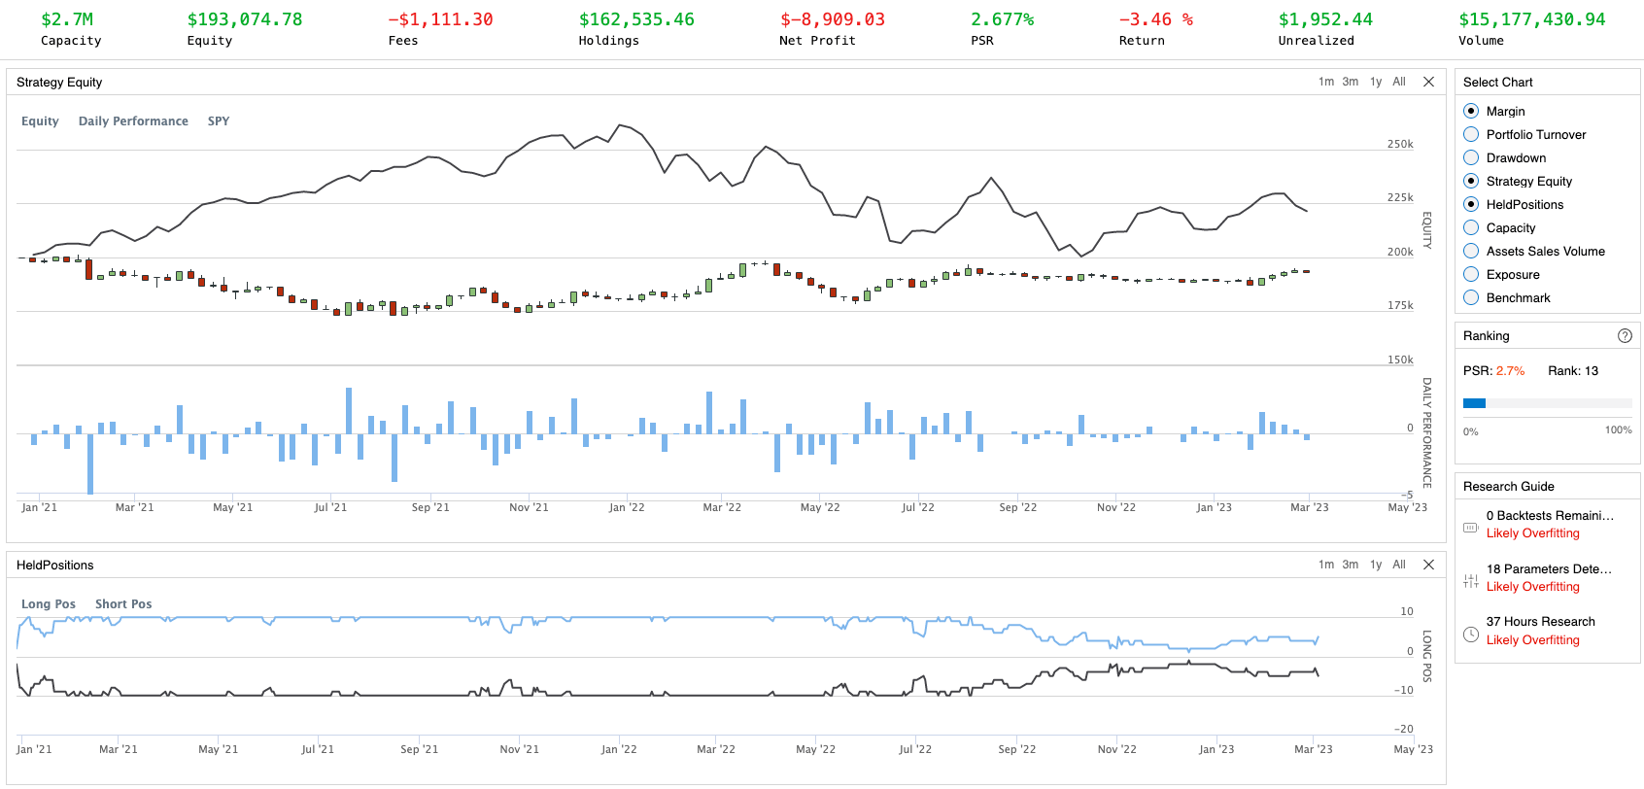The image size is (1644, 789).
Task: Hide the Short Pos series legend
Action: pyautogui.click(x=123, y=604)
